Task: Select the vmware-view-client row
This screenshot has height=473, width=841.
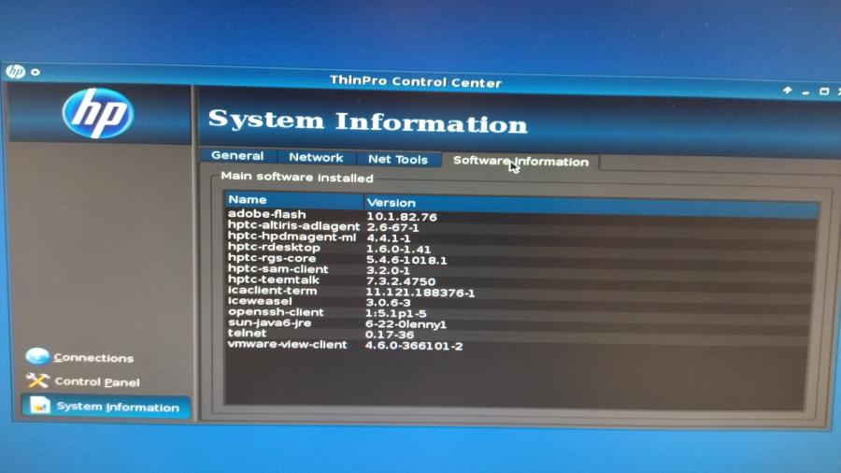Action: coord(518,345)
